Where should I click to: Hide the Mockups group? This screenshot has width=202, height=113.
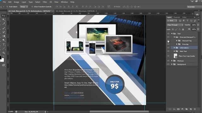coord(168,61)
